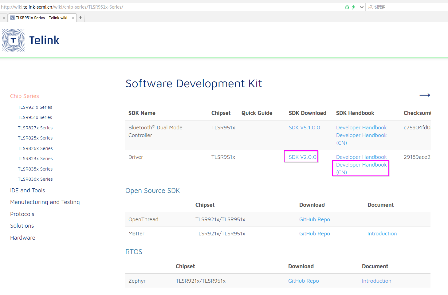Click the Checksum column header
The width and height of the screenshot is (448, 295).
[417, 113]
